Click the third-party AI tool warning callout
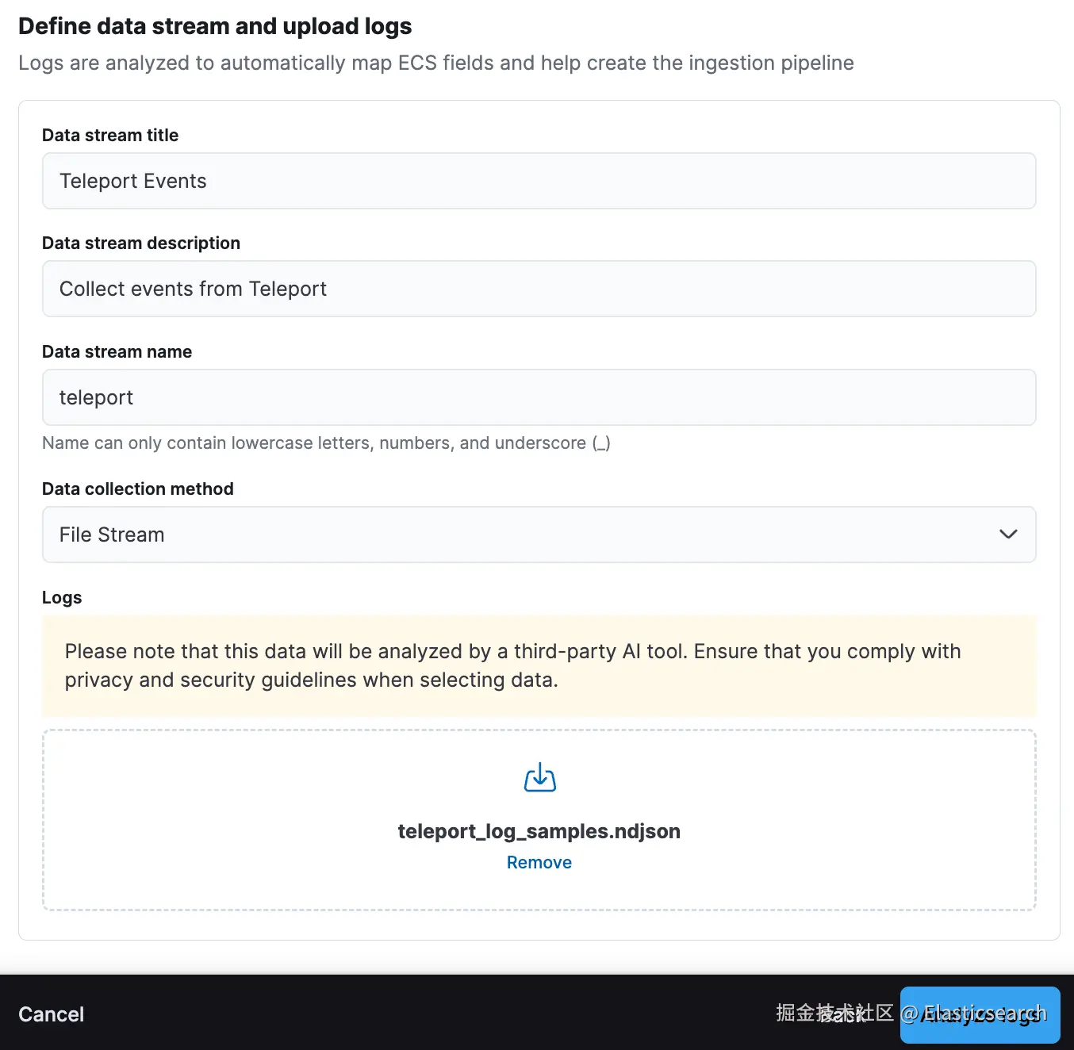1074x1050 pixels. [x=539, y=665]
